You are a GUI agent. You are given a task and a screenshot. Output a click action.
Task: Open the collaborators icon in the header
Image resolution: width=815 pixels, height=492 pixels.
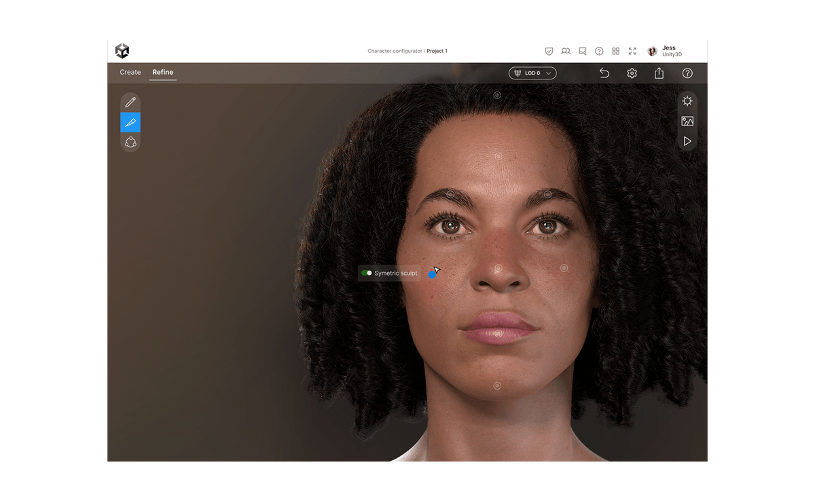point(566,51)
